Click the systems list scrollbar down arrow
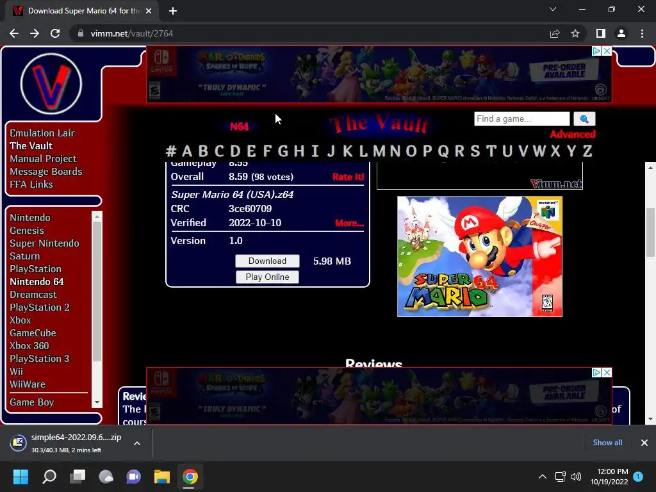 click(x=97, y=402)
